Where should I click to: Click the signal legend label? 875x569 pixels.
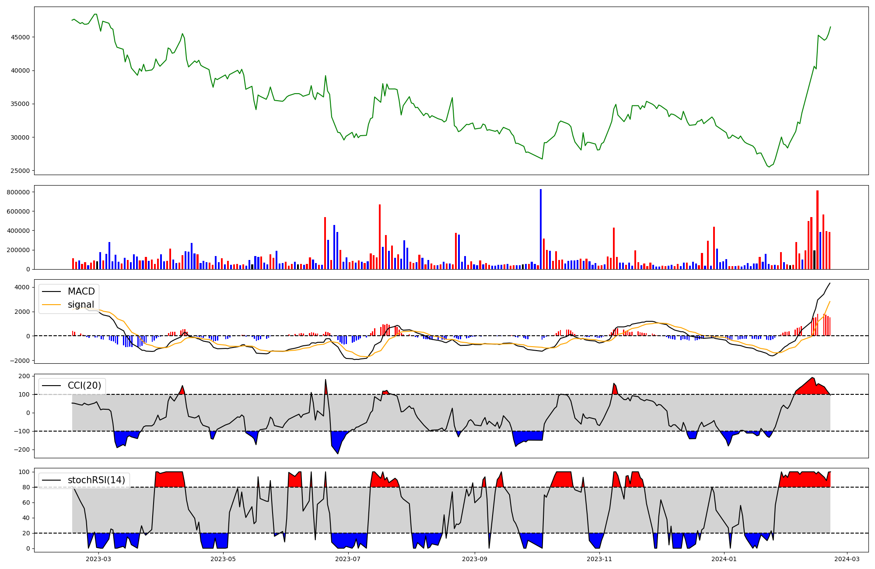tap(81, 305)
